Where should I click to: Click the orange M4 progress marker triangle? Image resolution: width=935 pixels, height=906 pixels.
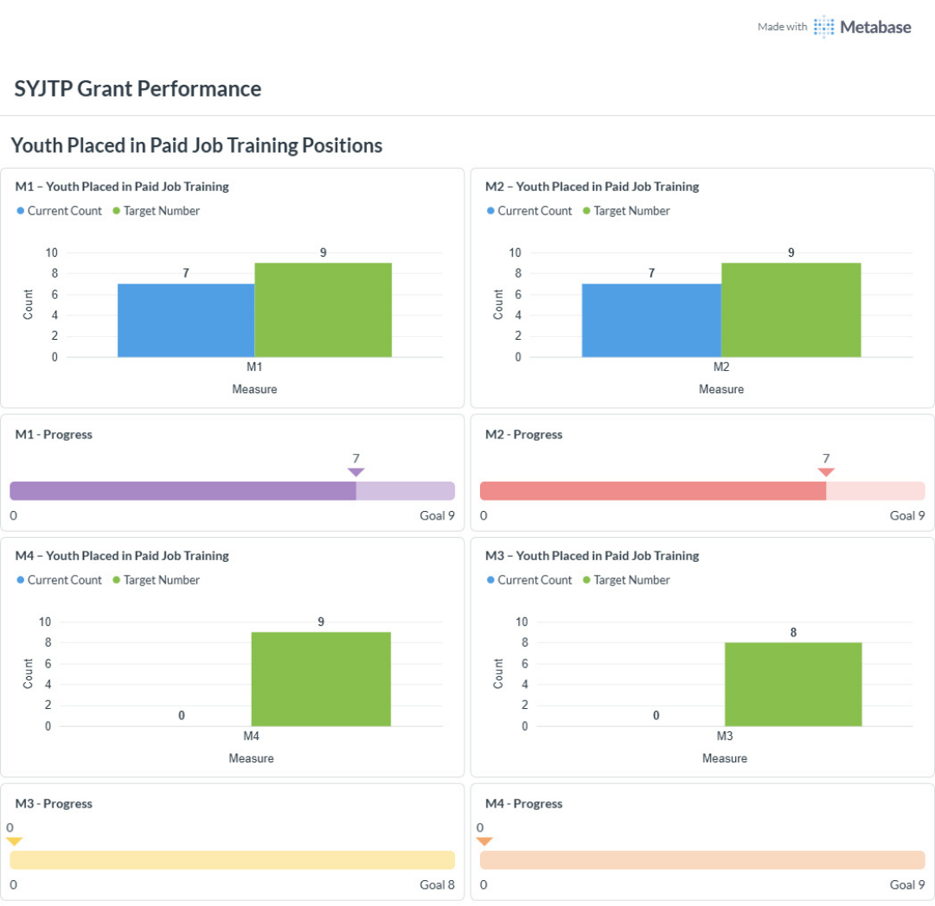click(x=484, y=841)
